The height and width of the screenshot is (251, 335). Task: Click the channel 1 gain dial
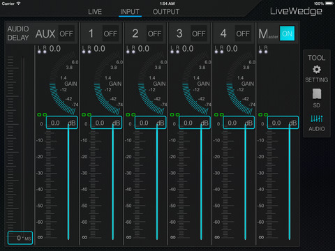108,83
